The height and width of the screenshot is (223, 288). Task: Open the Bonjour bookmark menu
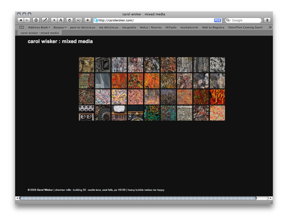pos(60,28)
